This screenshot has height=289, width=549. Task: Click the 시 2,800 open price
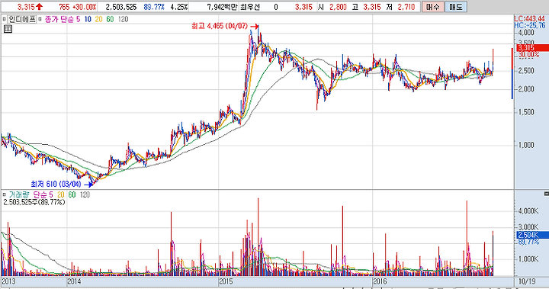click(332, 7)
